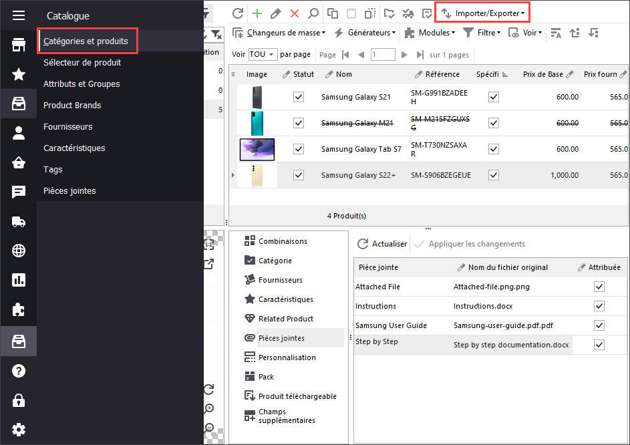Open Importer/Exporter dropdown
Viewport: 630px width, 445px height.
[x=483, y=13]
